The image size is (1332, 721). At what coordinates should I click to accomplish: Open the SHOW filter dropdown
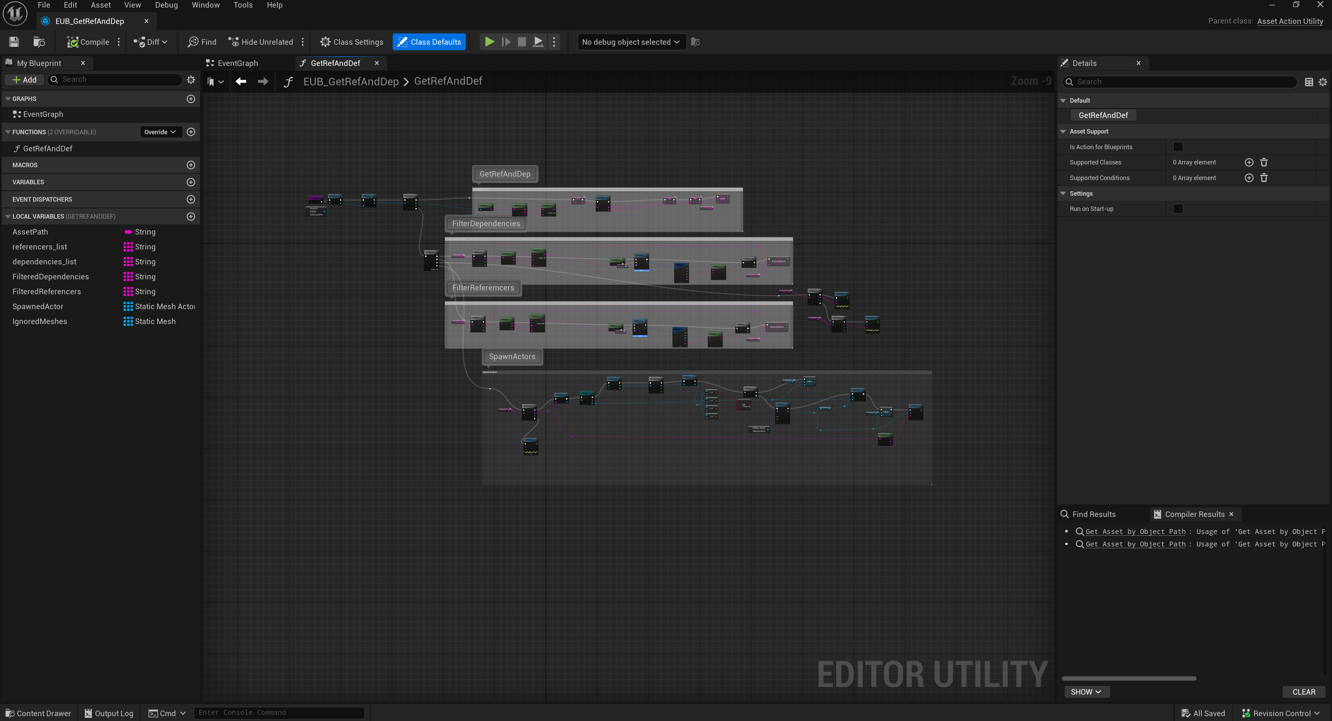1086,692
